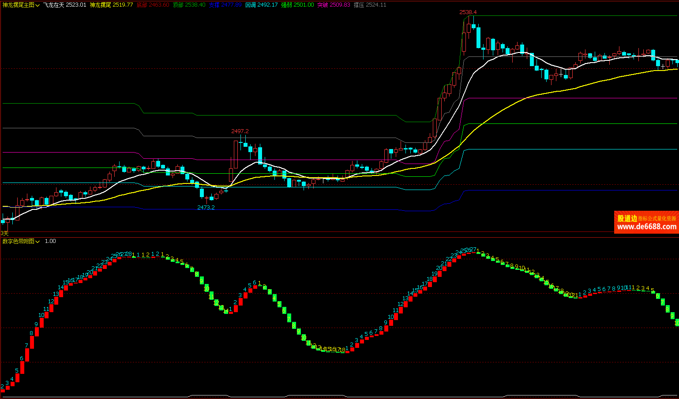The image size is (679, 399).
Task: Click the 3天 period label
Action: tap(4, 233)
